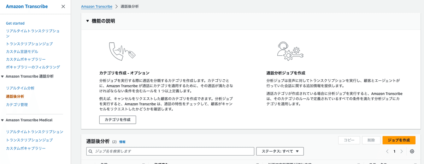Open Medical カスタムボキャブラリー
424x164 pixels.
[26, 148]
